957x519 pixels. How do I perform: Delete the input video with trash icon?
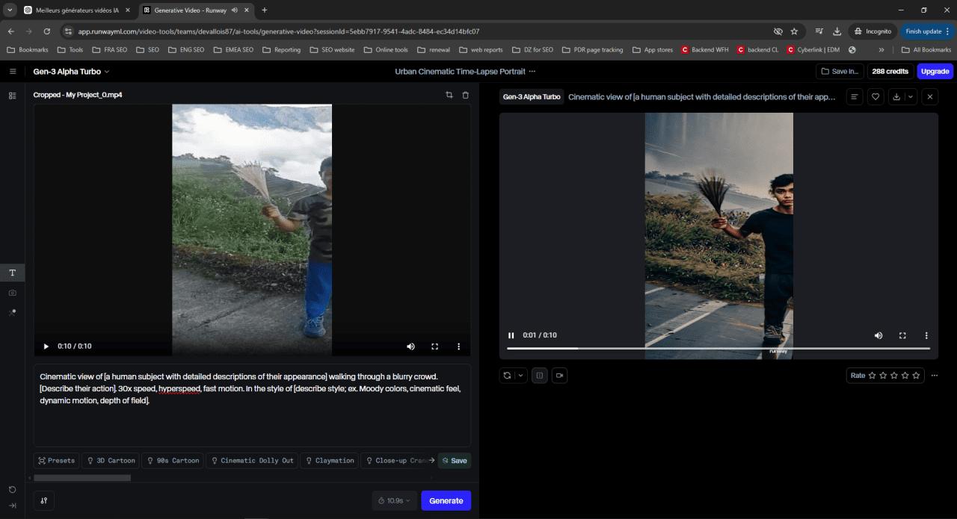tap(465, 95)
